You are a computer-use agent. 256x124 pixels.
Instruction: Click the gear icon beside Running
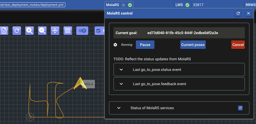pos(115,45)
